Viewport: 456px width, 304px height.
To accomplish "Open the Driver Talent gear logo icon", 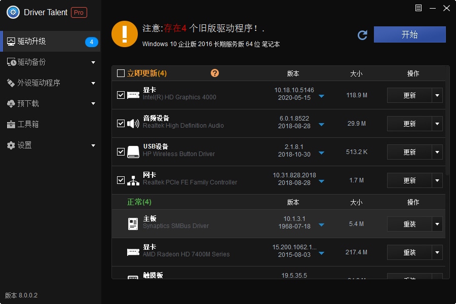I will [12, 12].
